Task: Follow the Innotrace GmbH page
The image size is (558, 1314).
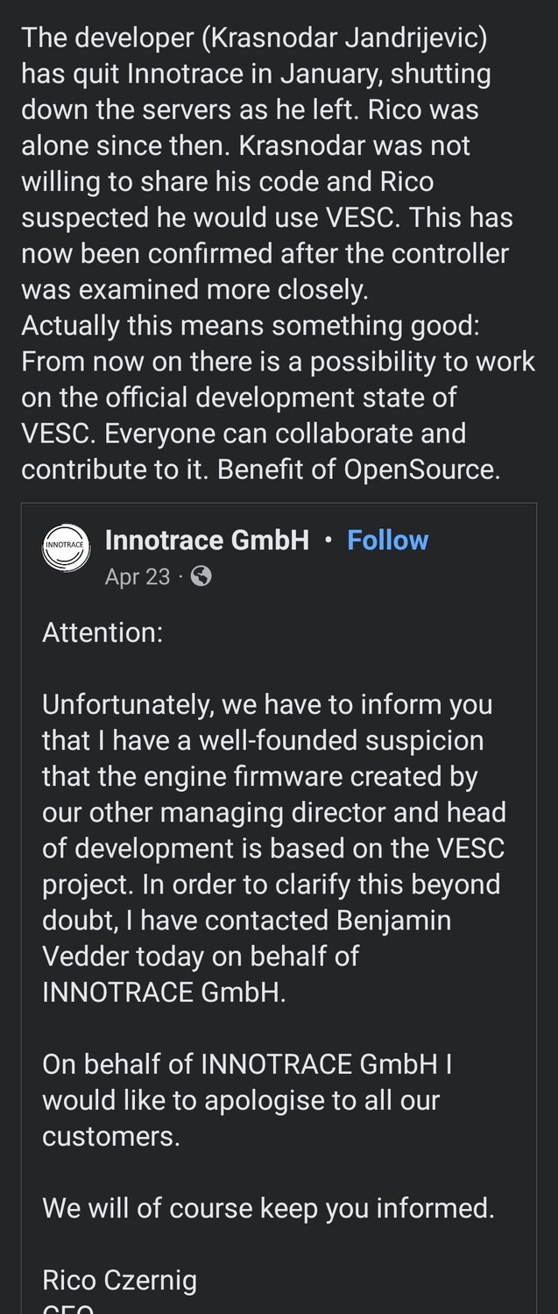Action: pos(387,540)
